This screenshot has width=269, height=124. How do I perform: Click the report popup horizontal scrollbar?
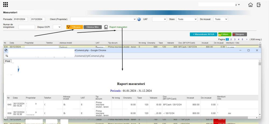131,118
